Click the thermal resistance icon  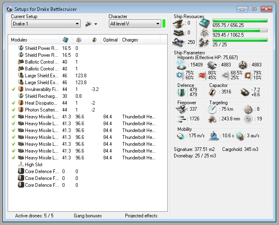202,75
